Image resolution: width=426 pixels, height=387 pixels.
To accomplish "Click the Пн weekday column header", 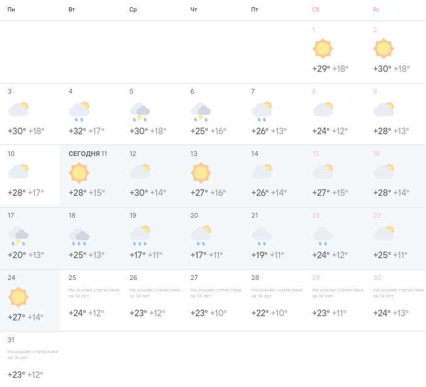I will point(11,10).
